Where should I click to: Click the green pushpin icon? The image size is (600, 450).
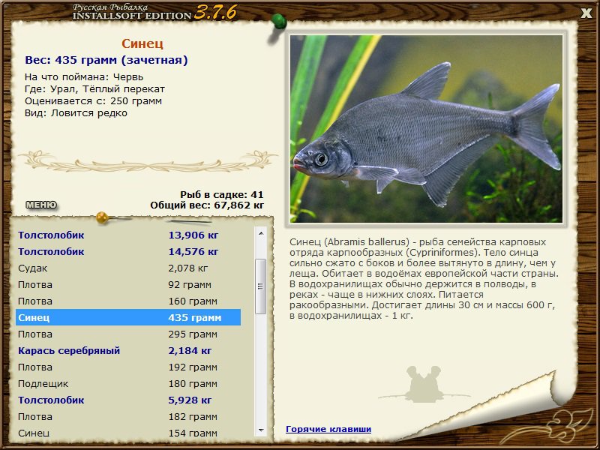coord(279,22)
